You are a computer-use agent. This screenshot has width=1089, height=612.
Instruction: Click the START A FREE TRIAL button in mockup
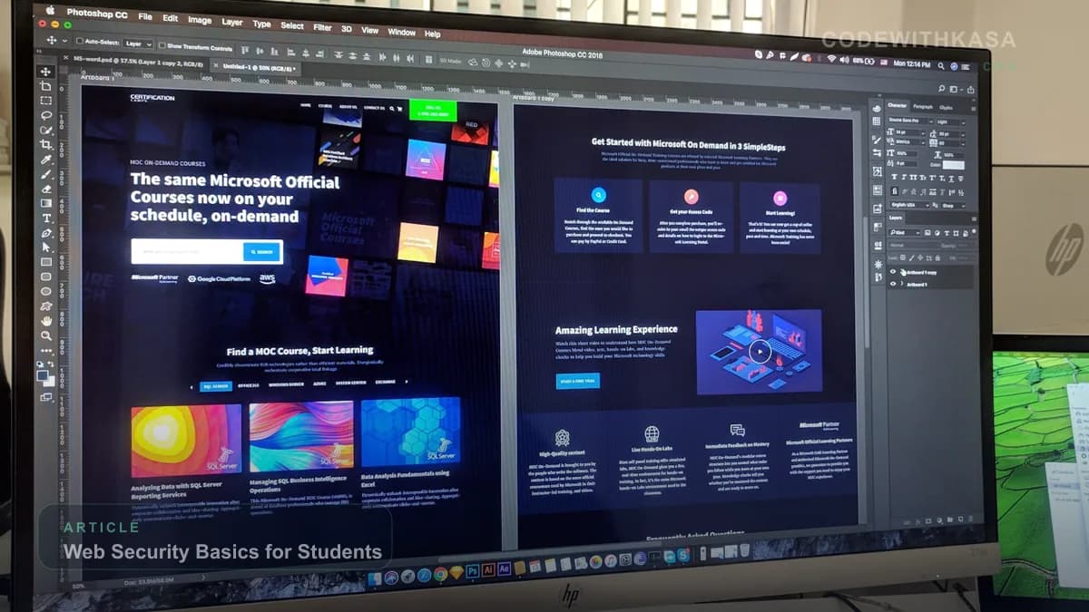click(x=577, y=381)
